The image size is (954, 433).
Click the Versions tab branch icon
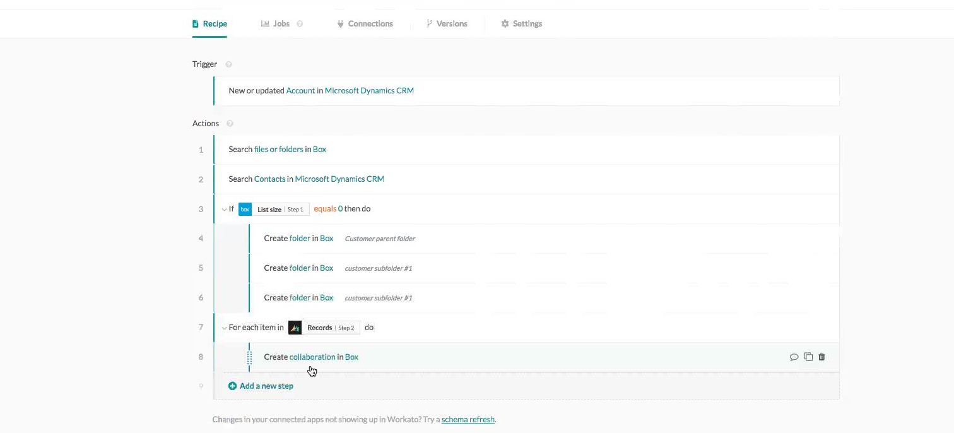point(430,24)
